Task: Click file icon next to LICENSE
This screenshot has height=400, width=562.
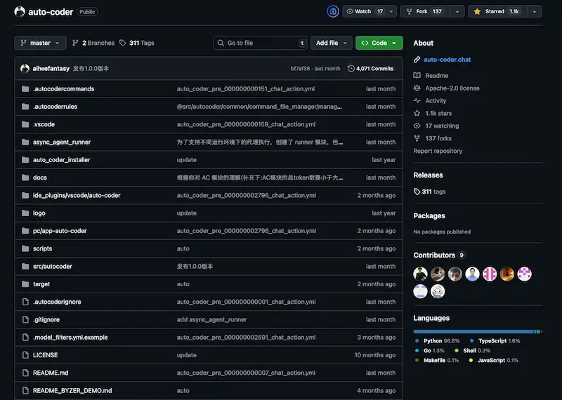Action: point(25,355)
